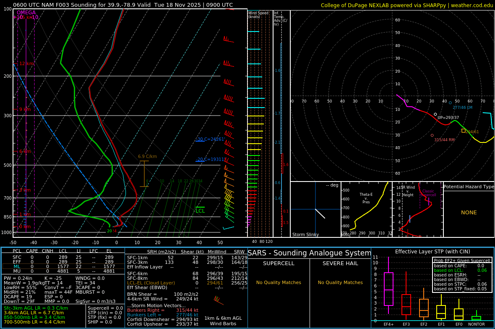Click the 6 km height marker
This screenshot has height=329, width=495.
25,152
